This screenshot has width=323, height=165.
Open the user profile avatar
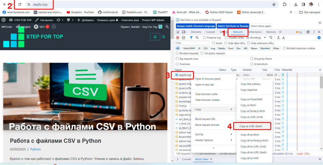coord(311,4)
